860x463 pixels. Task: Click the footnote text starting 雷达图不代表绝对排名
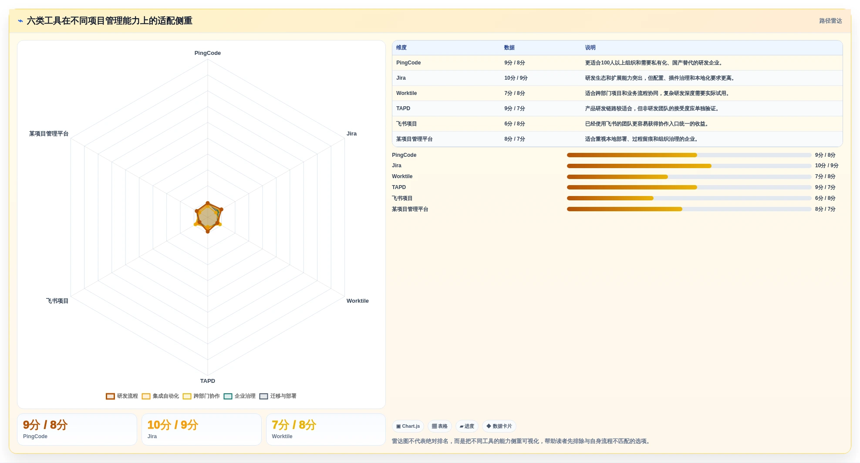[x=522, y=441]
